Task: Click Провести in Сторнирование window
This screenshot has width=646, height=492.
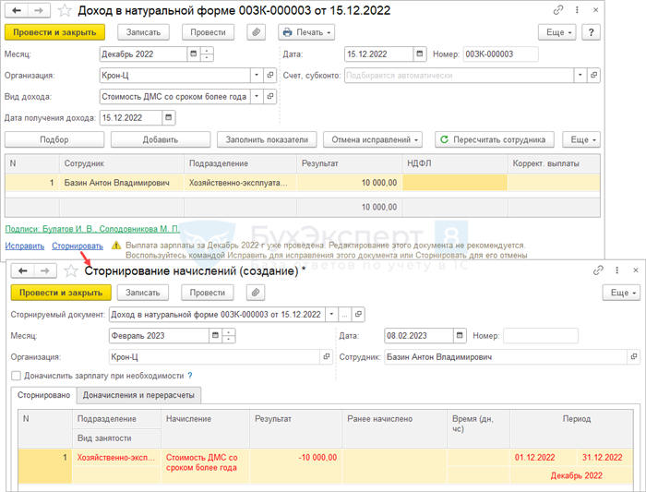Action: click(x=208, y=293)
